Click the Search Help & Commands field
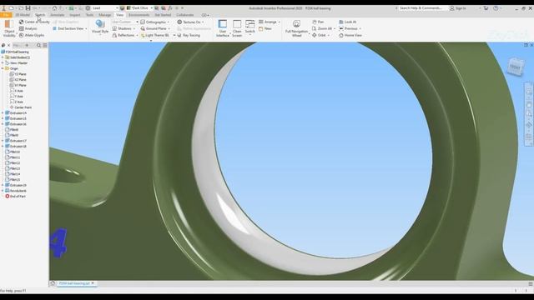Viewport: 534px width, 300px height. tap(421, 8)
